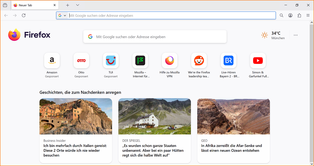Click the vertical scrollbar down arrow
Viewport: 314px width, 166px height.
tap(311, 163)
